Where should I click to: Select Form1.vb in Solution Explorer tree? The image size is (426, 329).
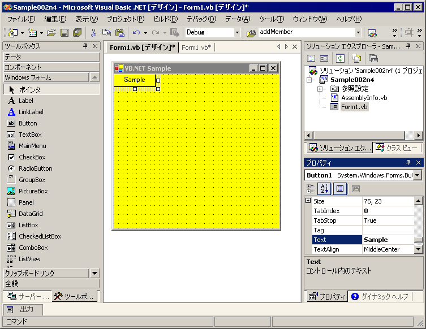tap(354, 107)
